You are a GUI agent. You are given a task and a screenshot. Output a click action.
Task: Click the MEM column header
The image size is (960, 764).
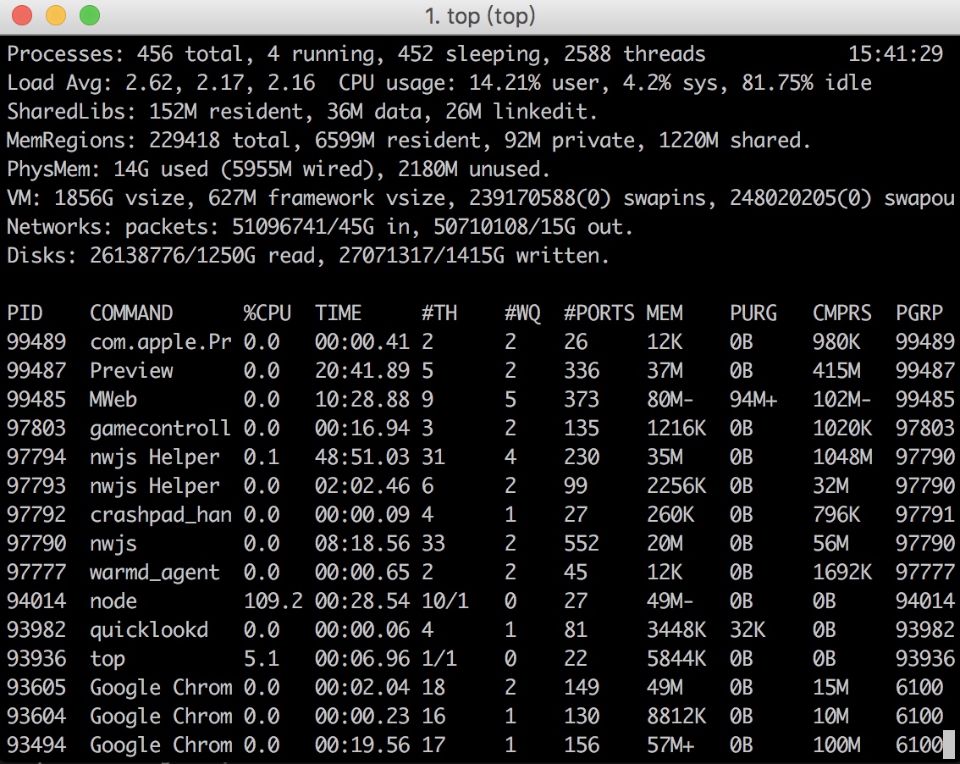pos(665,313)
